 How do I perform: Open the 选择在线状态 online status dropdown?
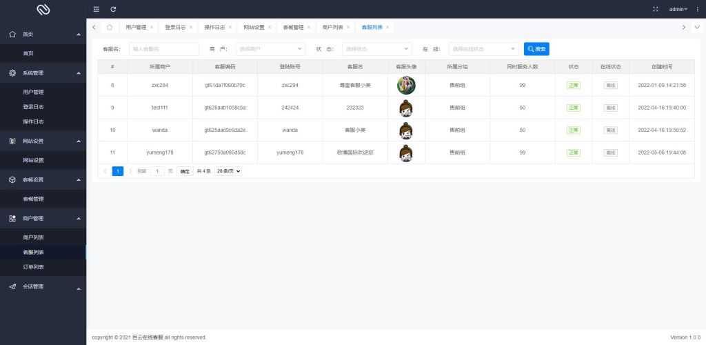(x=483, y=49)
